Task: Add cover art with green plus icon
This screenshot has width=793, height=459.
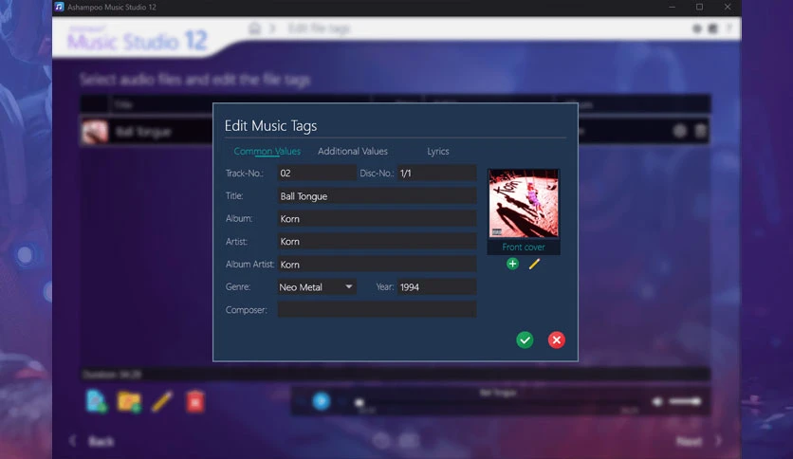Action: [512, 264]
